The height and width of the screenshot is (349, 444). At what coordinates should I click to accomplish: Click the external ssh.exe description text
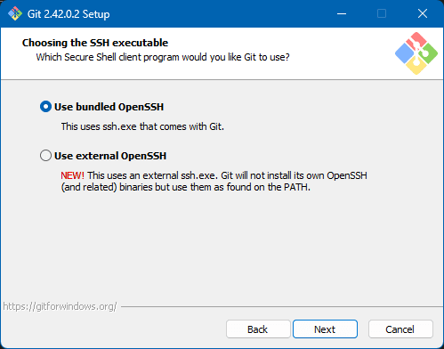214,182
